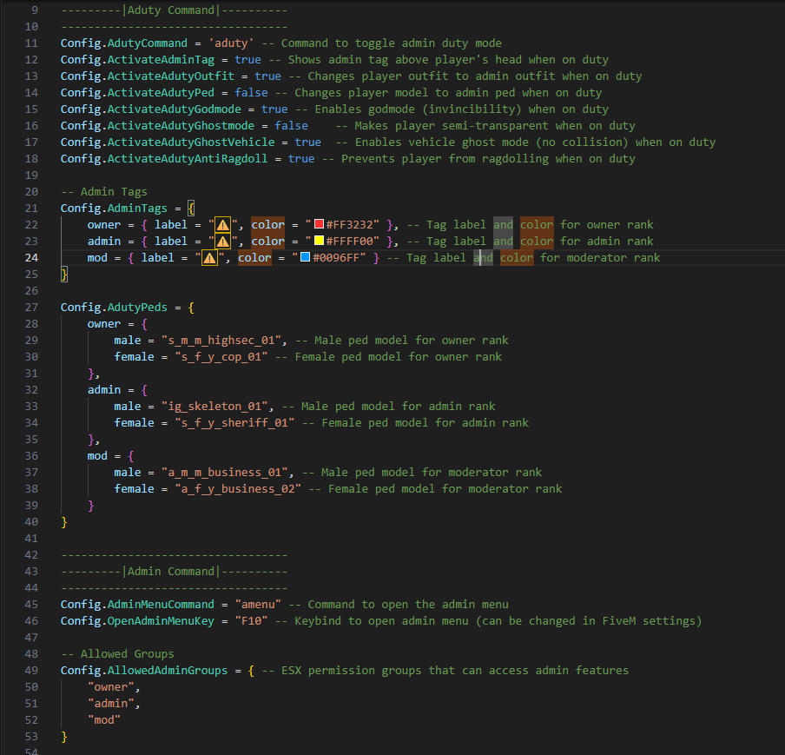
Task: Click "admin" entry in allowed groups
Action: tap(111, 704)
